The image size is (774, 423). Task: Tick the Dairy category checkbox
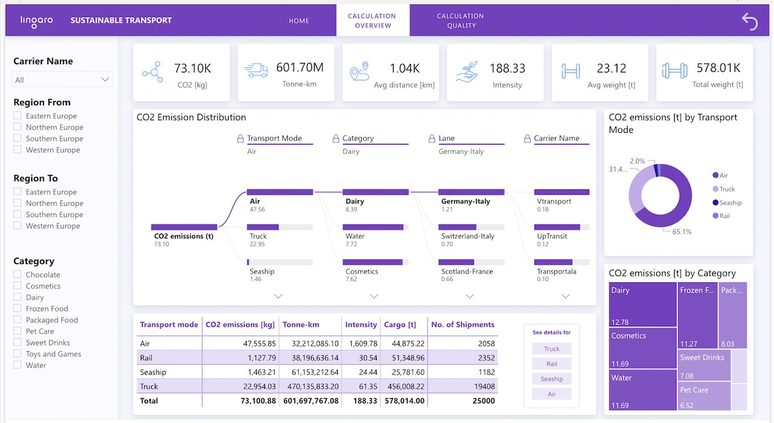[x=18, y=297]
